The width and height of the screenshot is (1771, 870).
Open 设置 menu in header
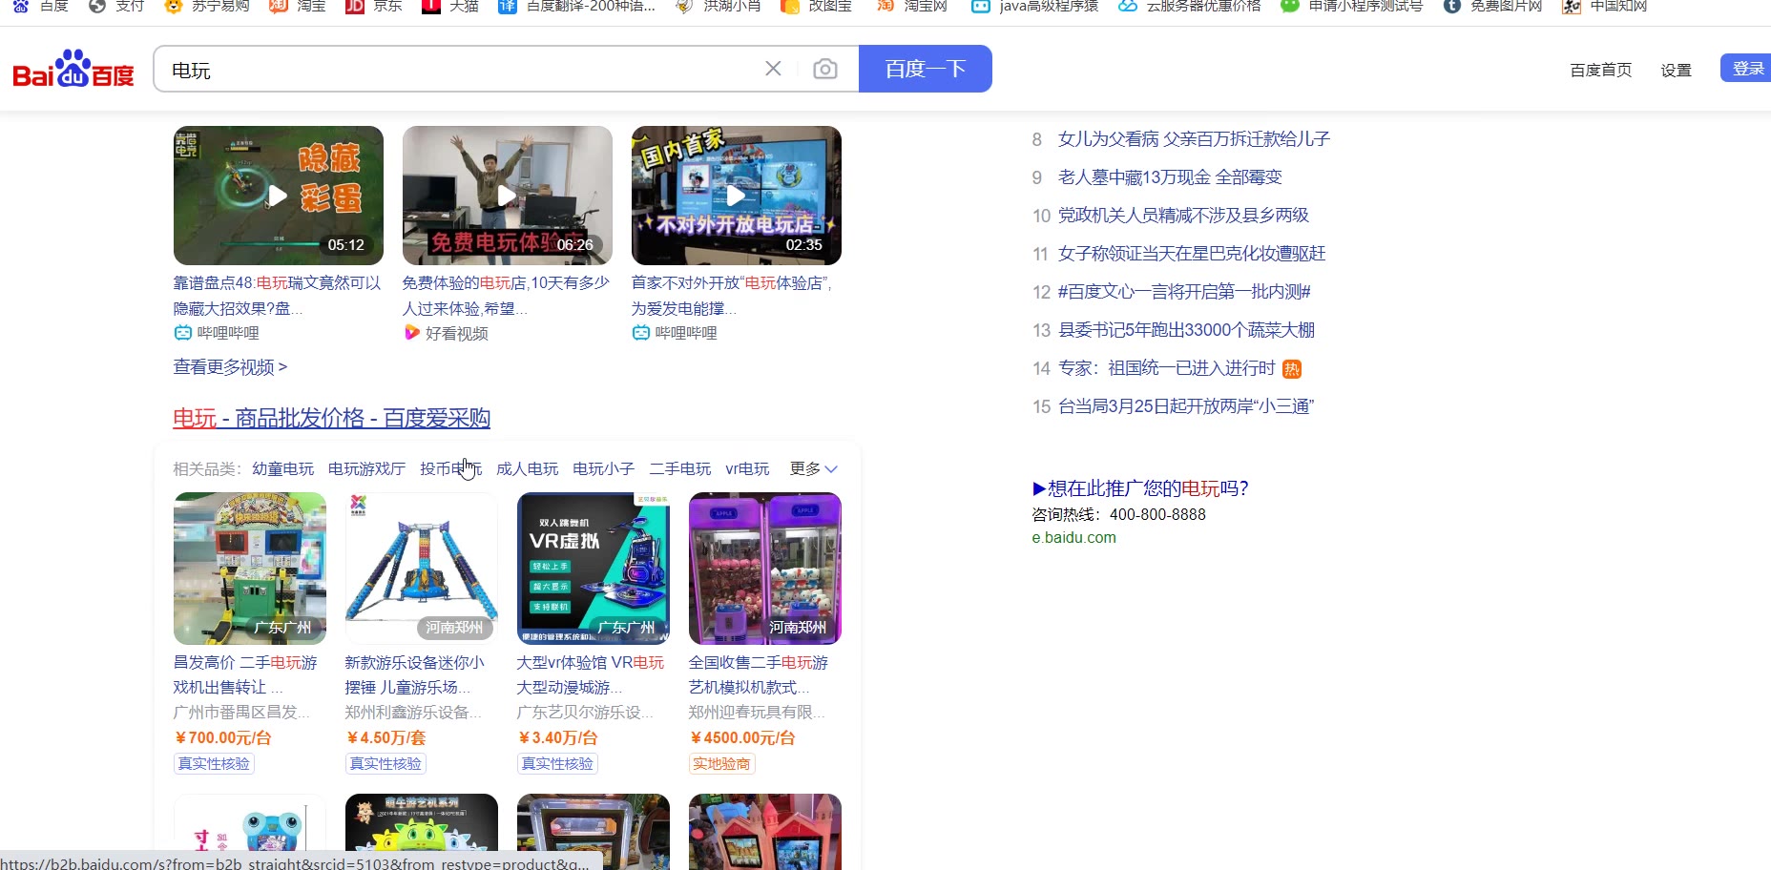[1676, 70]
